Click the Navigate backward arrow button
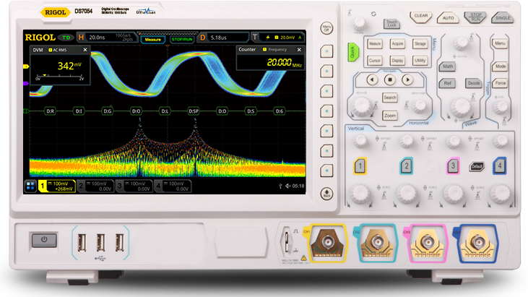Image resolution: width=528 pixels, height=297 pixels. (372, 79)
